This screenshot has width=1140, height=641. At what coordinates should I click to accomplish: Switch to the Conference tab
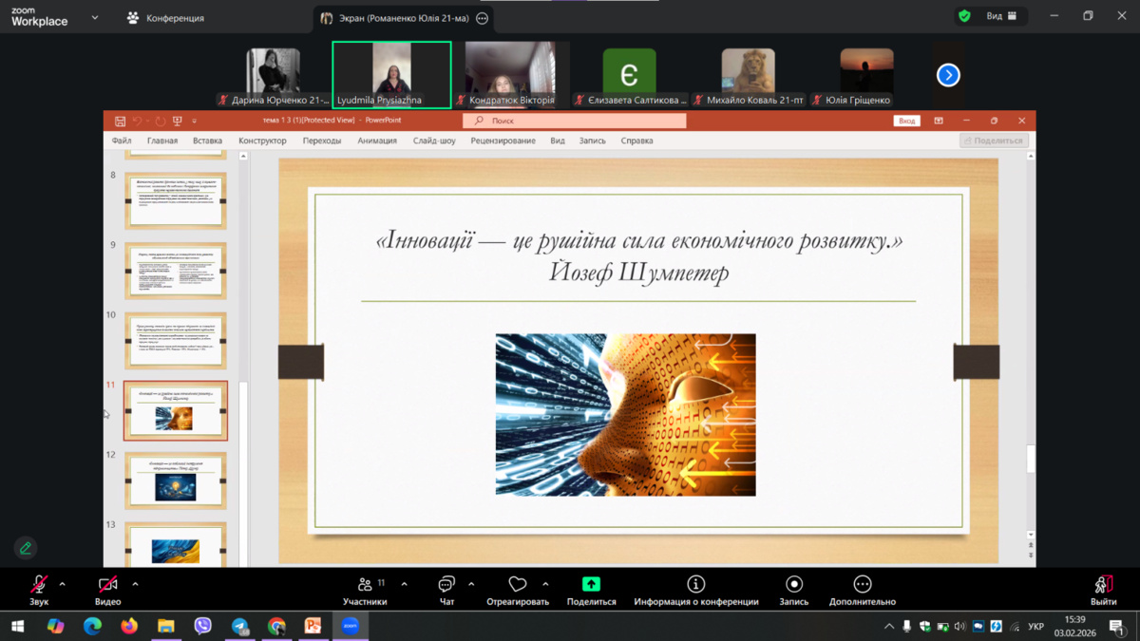coord(165,18)
